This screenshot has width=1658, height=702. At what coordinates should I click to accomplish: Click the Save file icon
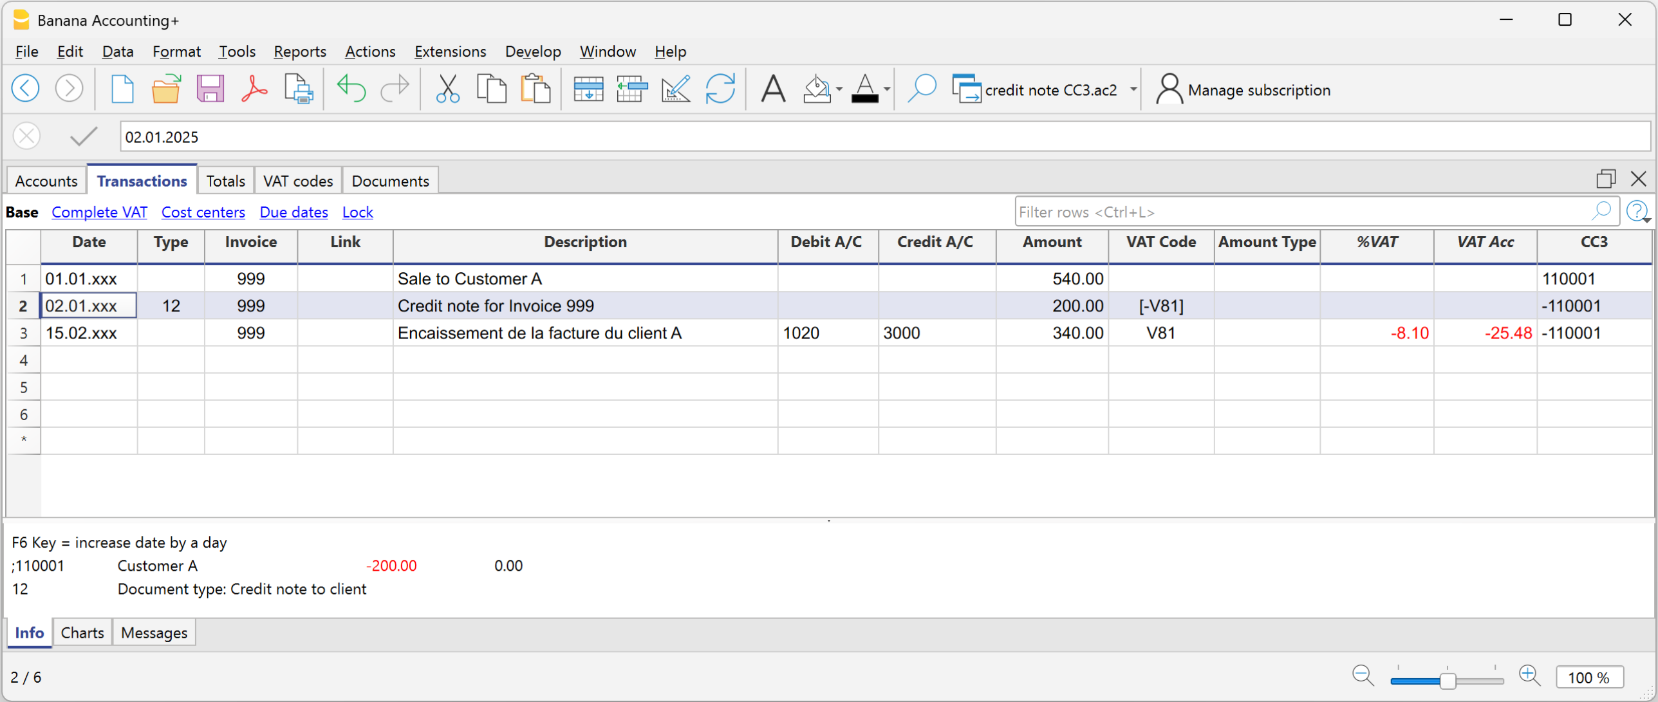tap(210, 89)
